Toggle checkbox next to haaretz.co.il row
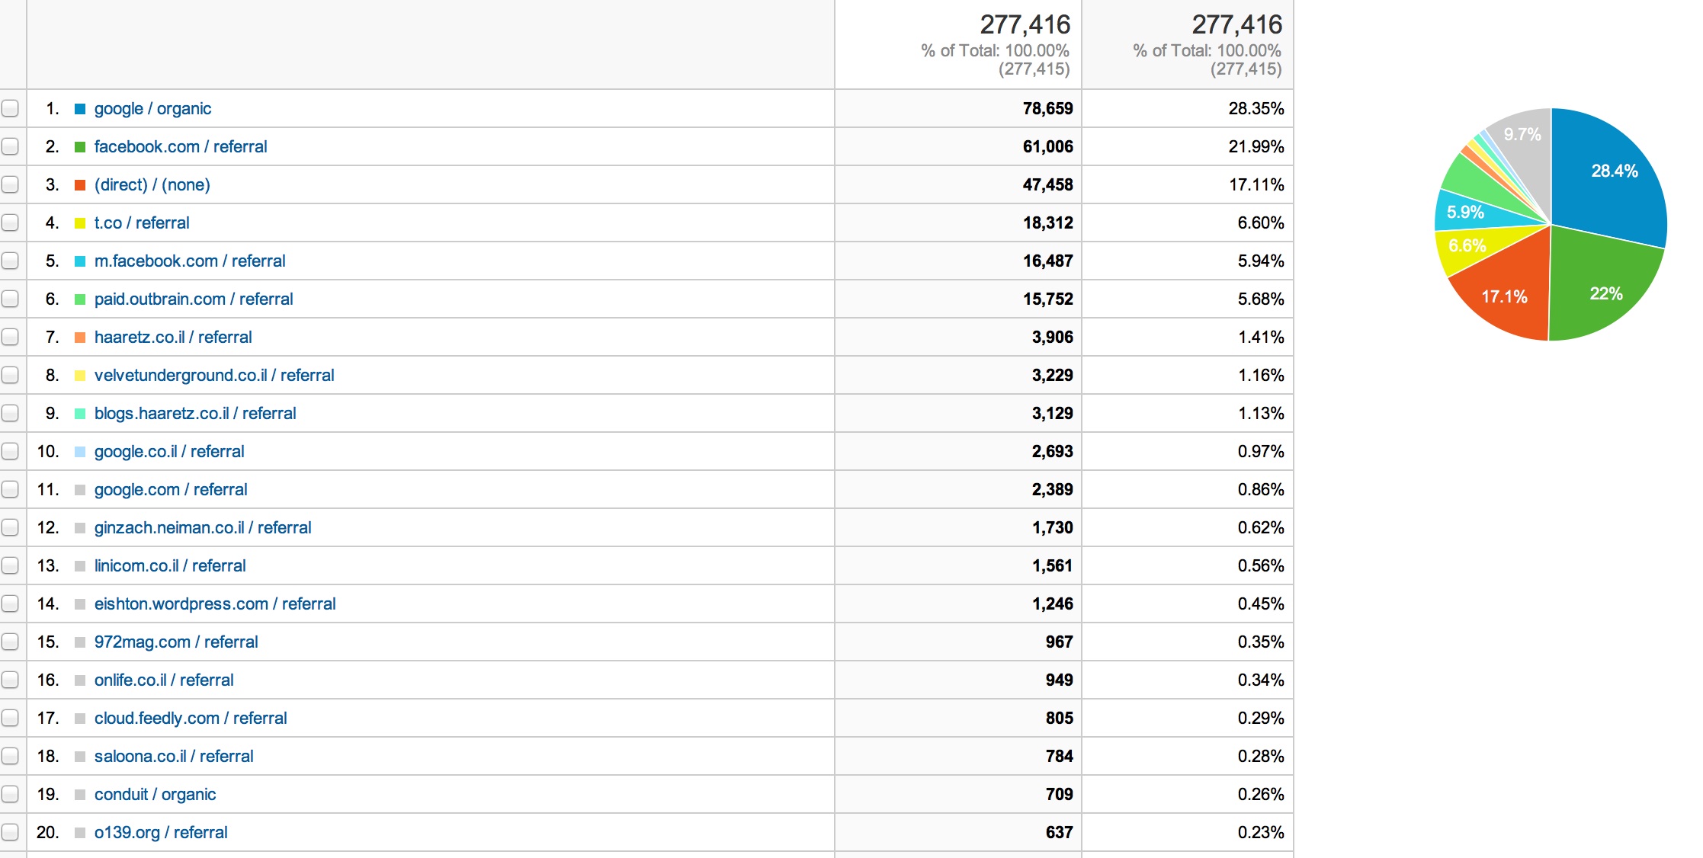This screenshot has width=1703, height=858. tap(10, 337)
